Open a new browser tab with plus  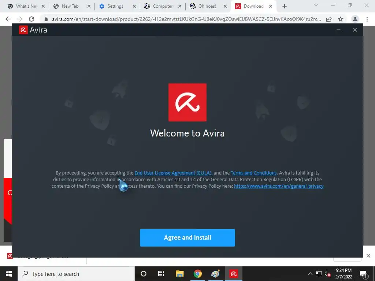click(284, 7)
